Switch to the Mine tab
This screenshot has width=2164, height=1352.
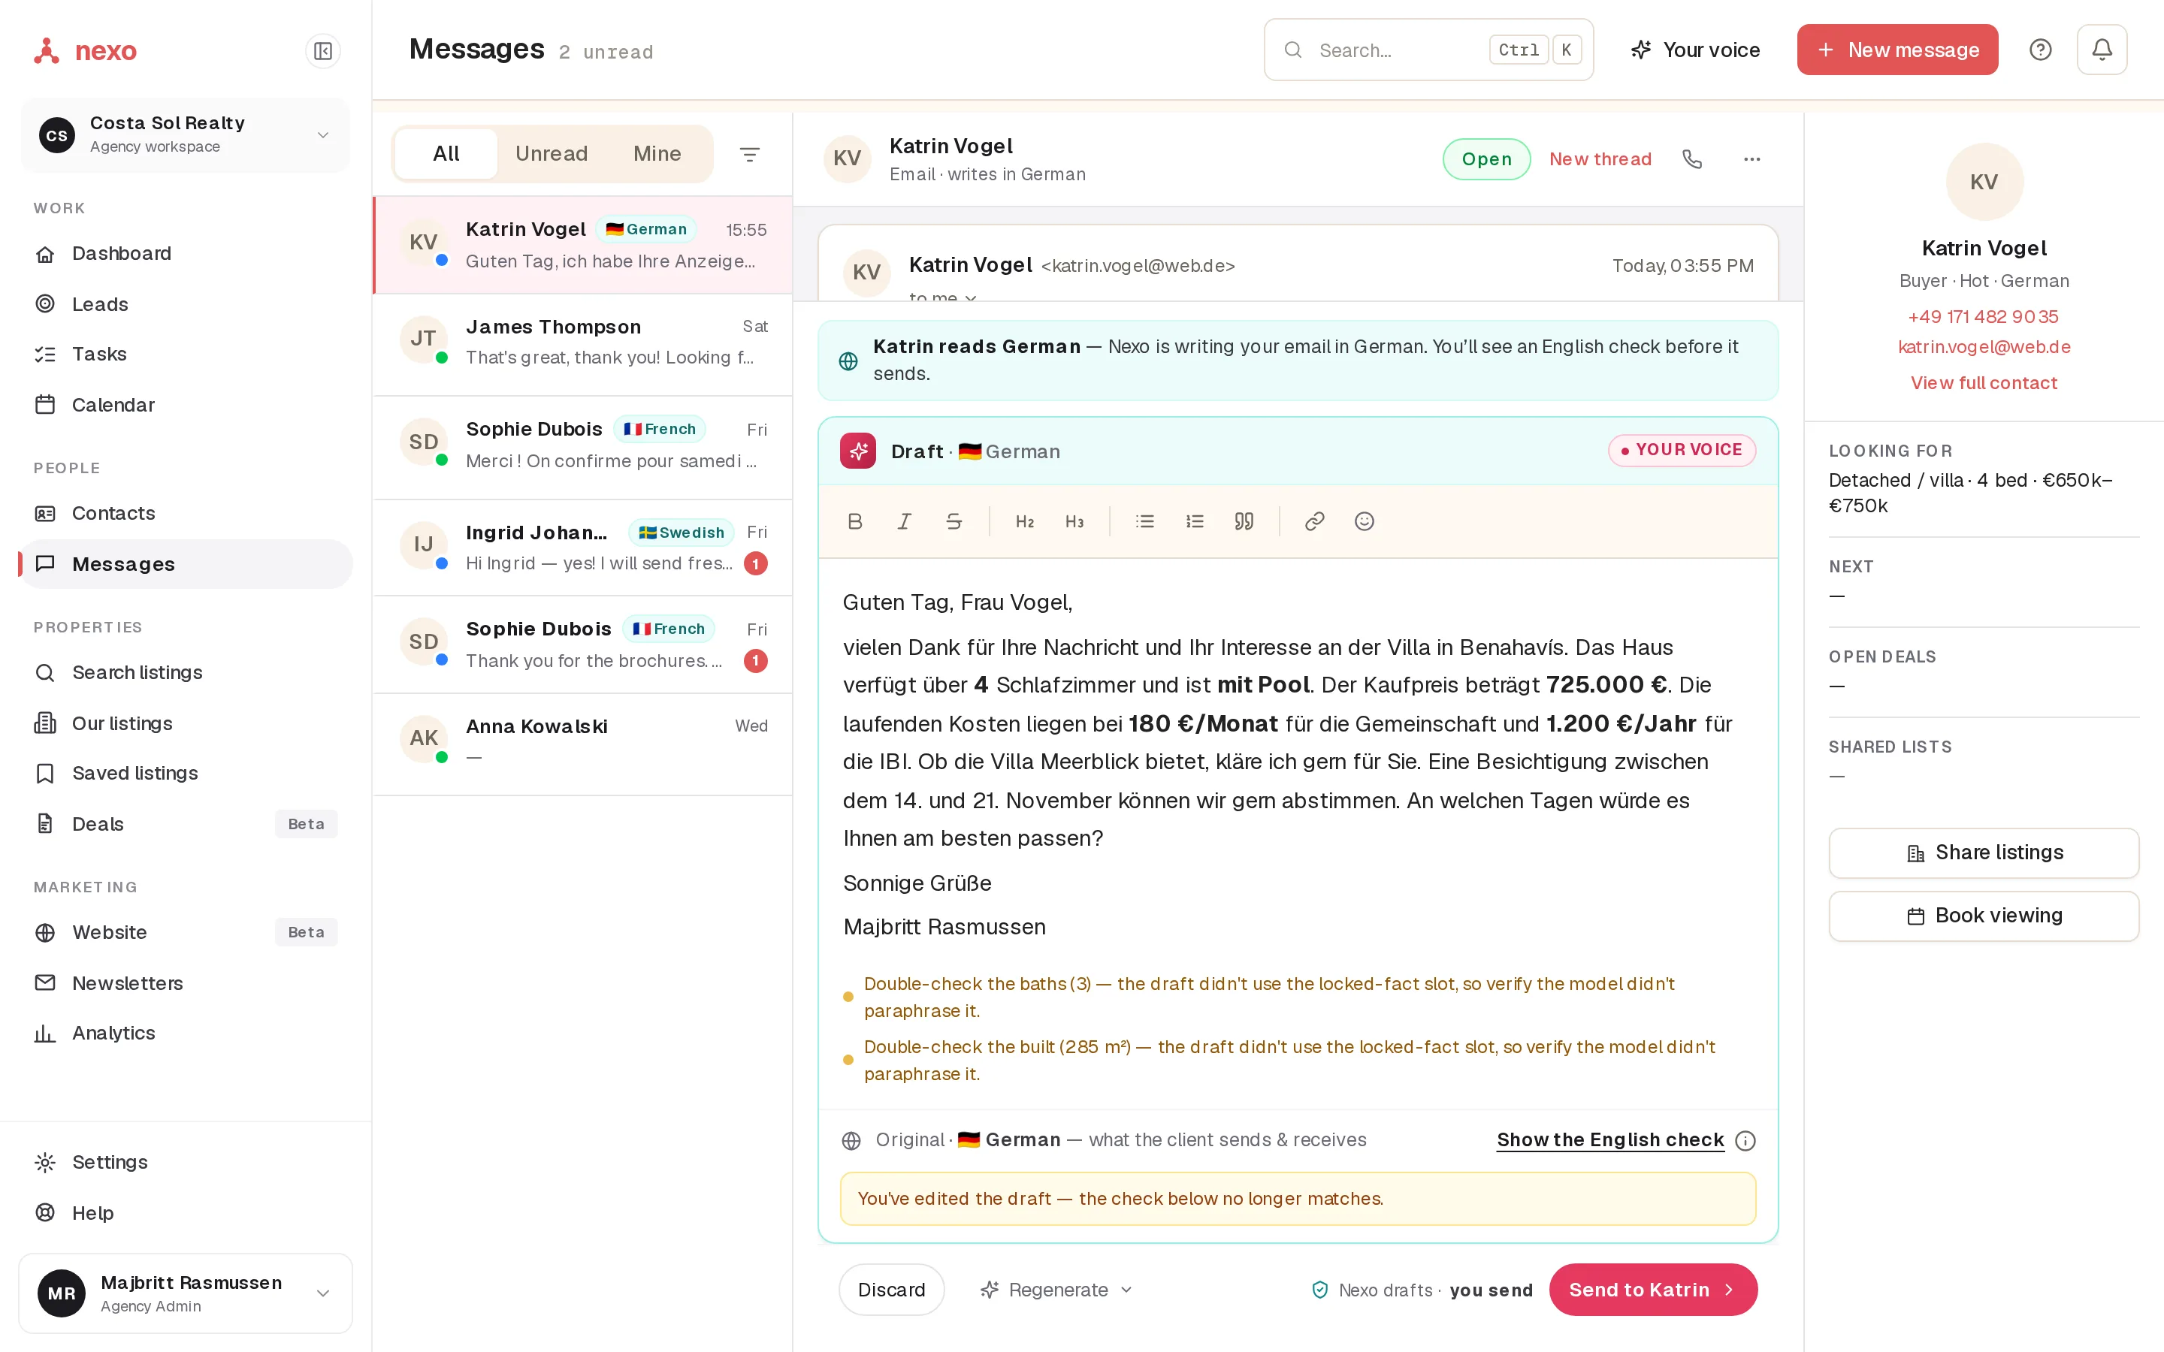click(657, 154)
